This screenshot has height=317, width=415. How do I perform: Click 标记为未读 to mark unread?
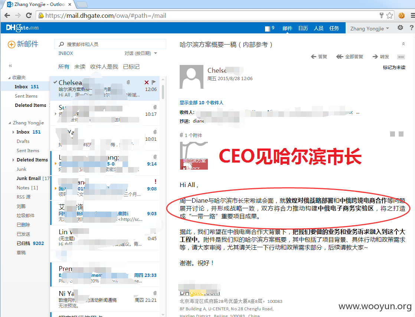pyautogui.click(x=394, y=68)
